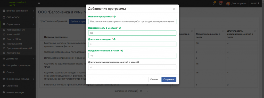Close the Добавление программы dialog
This screenshot has height=98, width=264.
174,9
